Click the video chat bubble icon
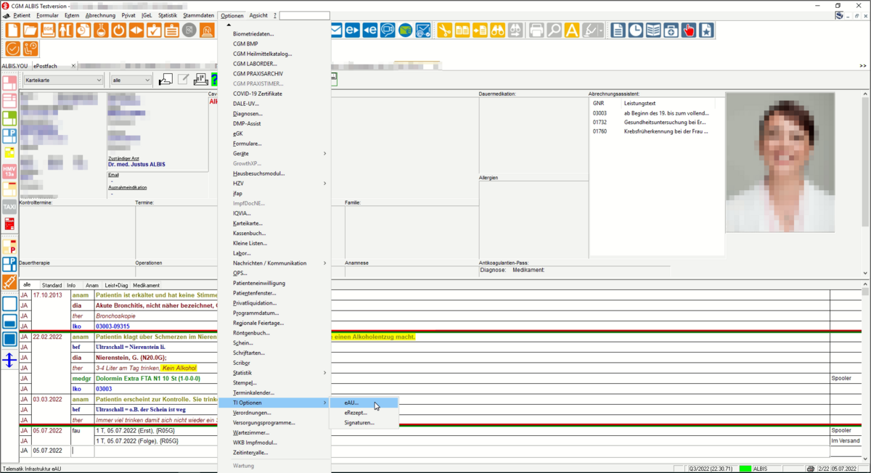 (x=388, y=30)
